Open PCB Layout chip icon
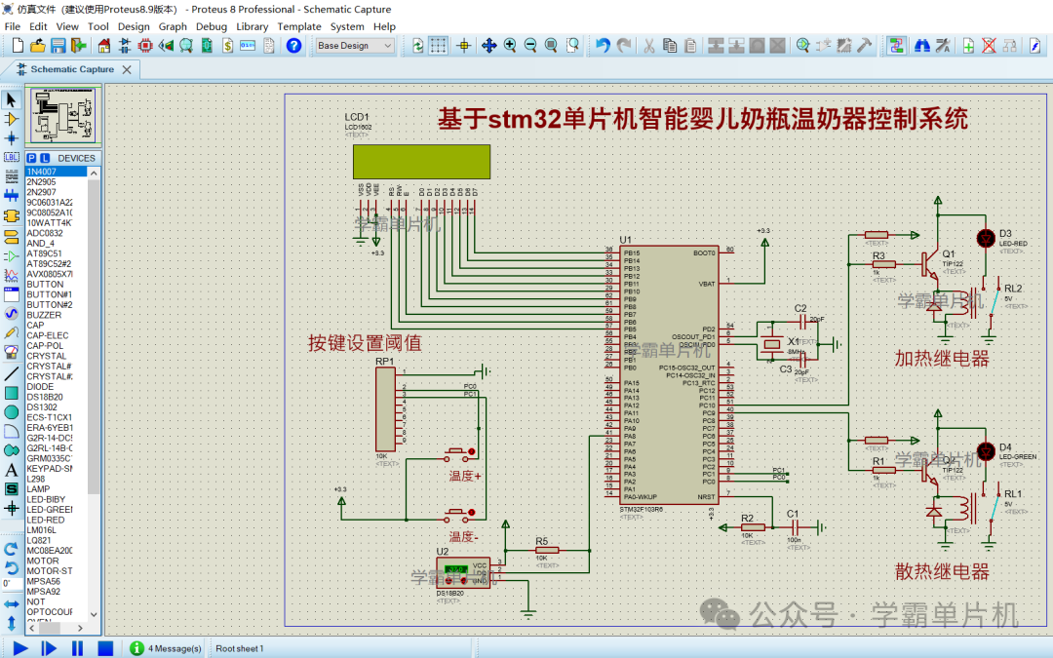 point(145,46)
